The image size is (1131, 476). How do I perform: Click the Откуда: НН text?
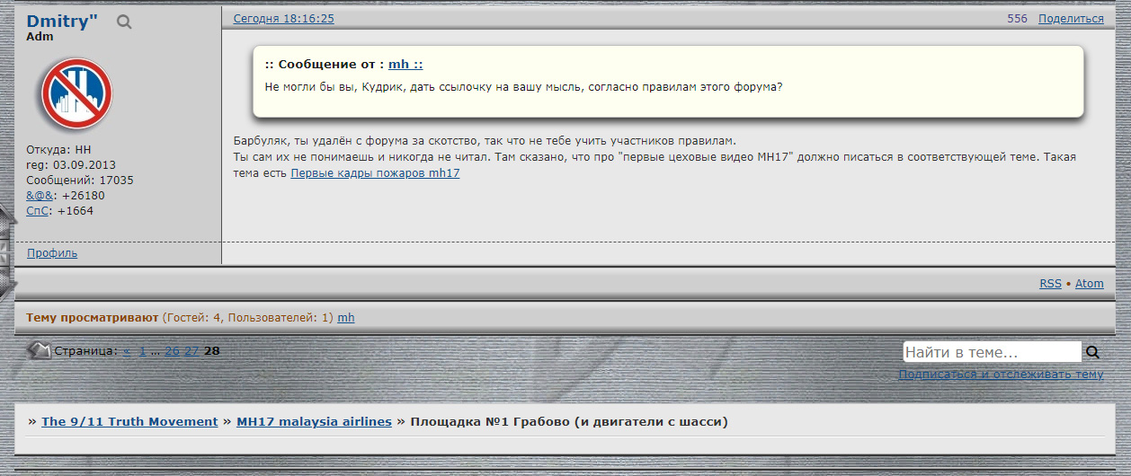click(x=59, y=149)
